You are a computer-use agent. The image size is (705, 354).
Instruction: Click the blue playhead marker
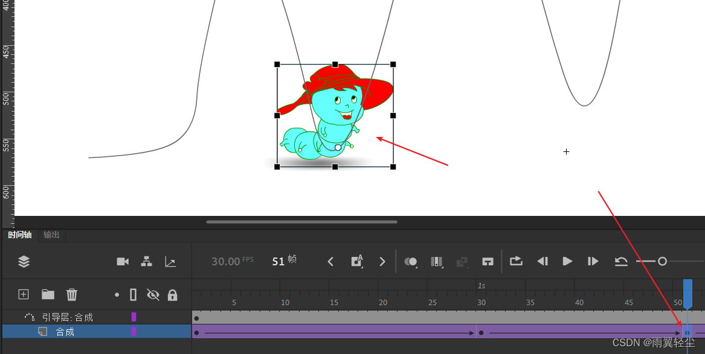pos(687,294)
